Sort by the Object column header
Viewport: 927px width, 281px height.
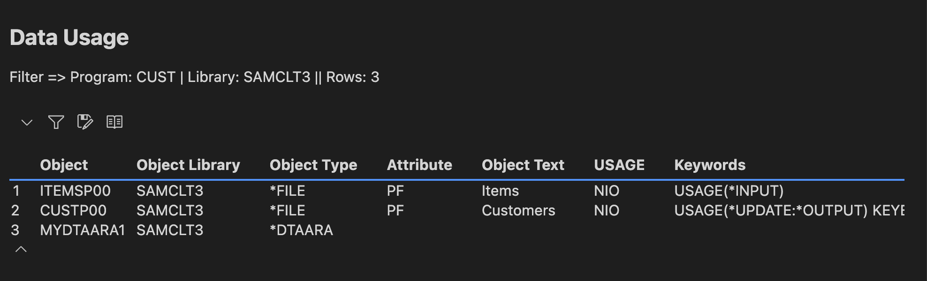64,165
